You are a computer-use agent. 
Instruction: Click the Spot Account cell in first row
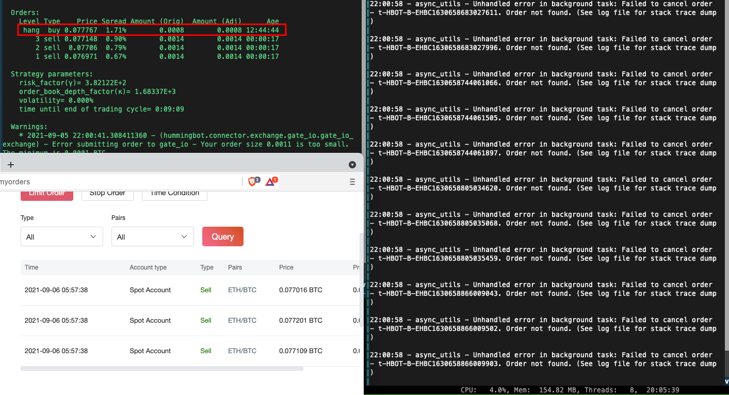point(150,290)
